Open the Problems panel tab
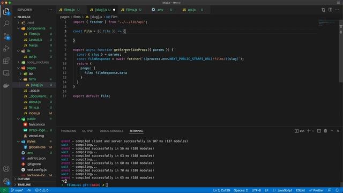Image resolution: width=343 pixels, height=193 pixels. point(69,131)
